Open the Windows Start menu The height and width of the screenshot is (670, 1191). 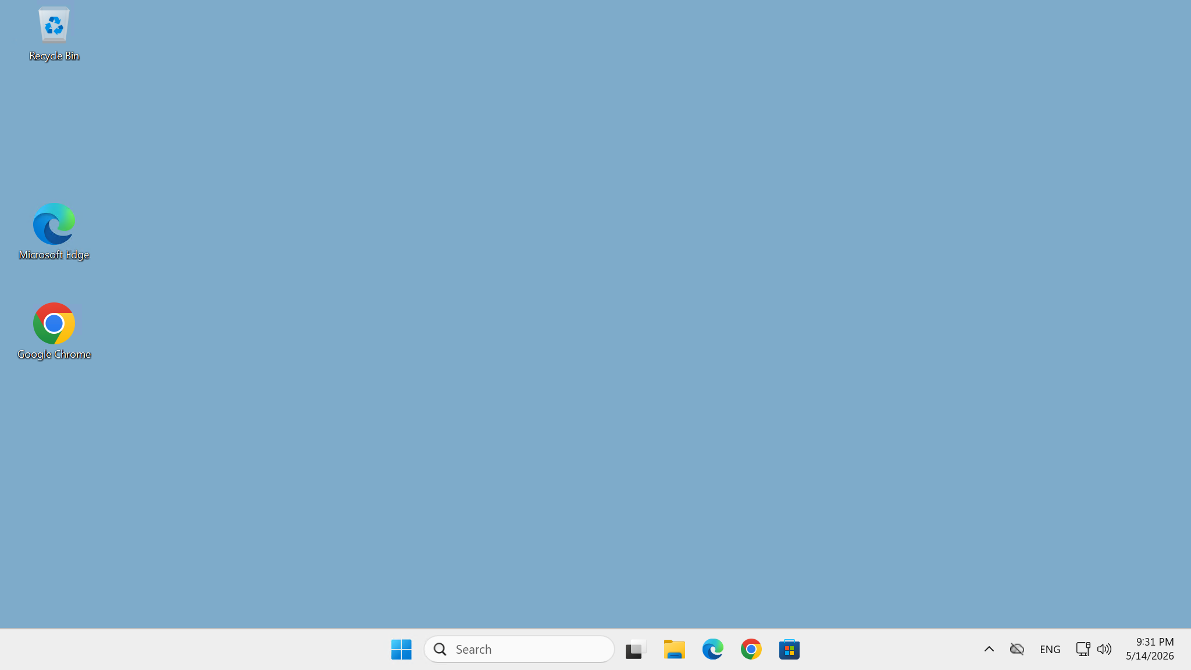pos(401,649)
